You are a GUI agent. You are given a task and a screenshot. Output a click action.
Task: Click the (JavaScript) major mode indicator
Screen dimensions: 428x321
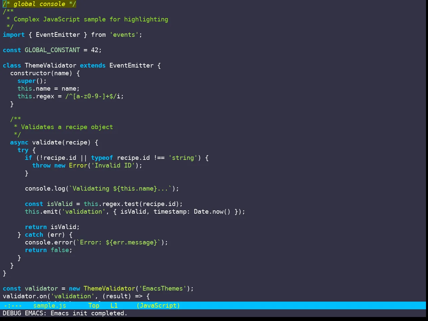coord(158,306)
